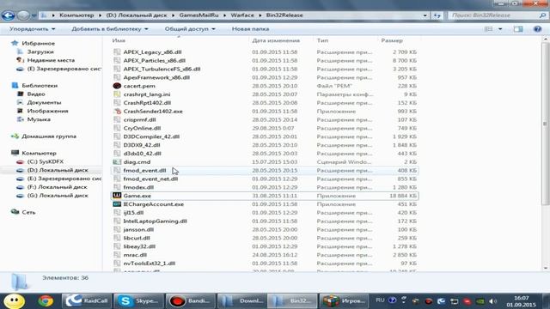Open the help icon
The width and height of the screenshot is (550, 309).
click(x=537, y=29)
